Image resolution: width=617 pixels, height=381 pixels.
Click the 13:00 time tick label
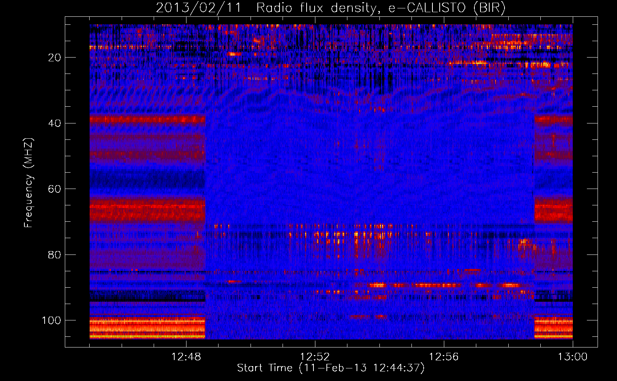pyautogui.click(x=573, y=357)
